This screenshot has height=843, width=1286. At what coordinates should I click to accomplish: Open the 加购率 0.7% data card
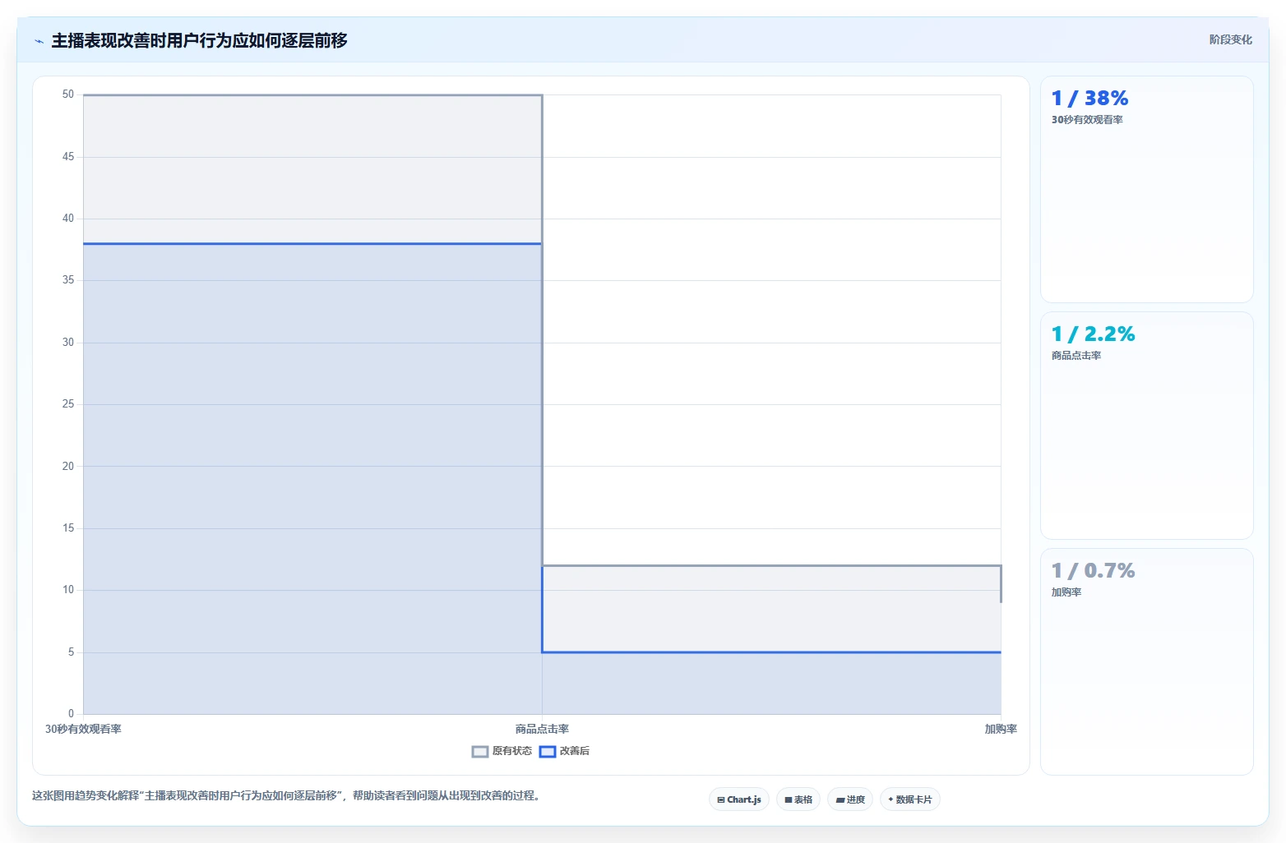coord(1147,661)
